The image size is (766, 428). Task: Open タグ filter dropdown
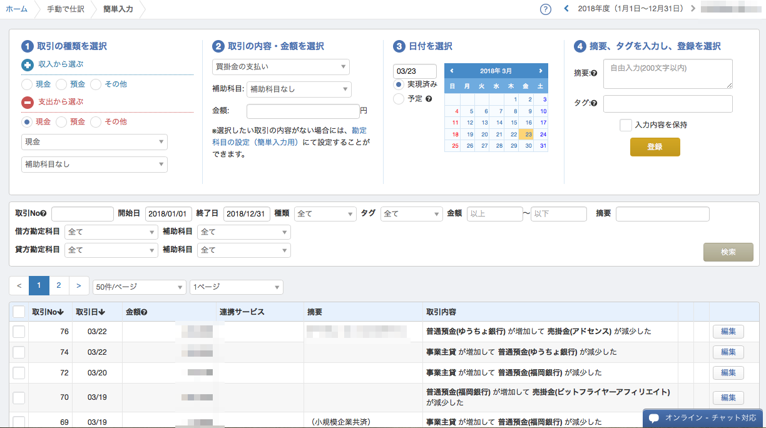click(412, 214)
